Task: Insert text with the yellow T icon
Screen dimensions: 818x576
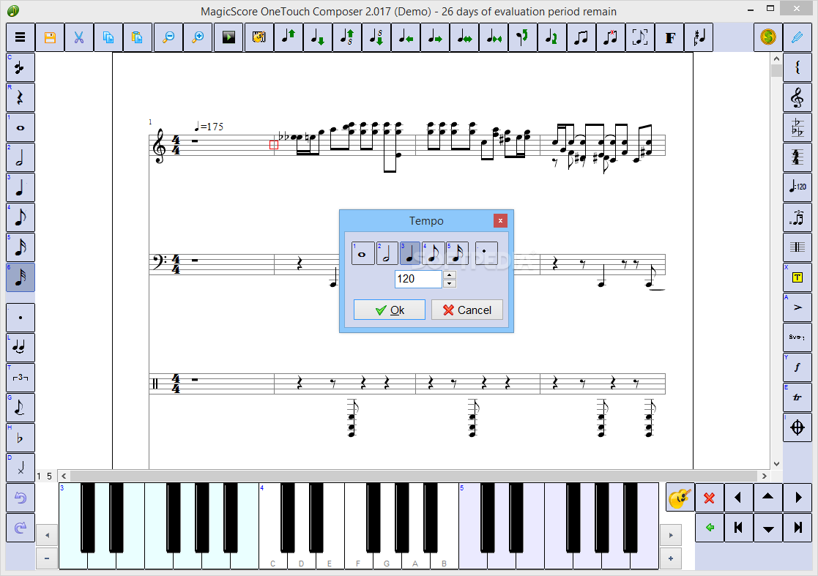Action: tap(797, 277)
